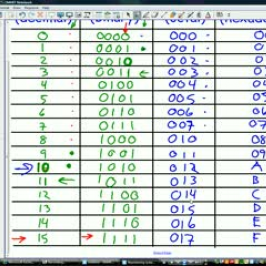Select hexadecimal letter F

tap(256, 238)
